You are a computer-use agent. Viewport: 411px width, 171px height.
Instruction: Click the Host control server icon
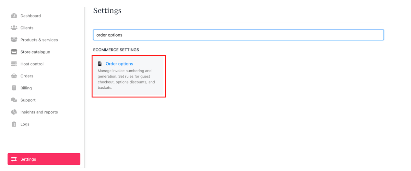tap(14, 64)
